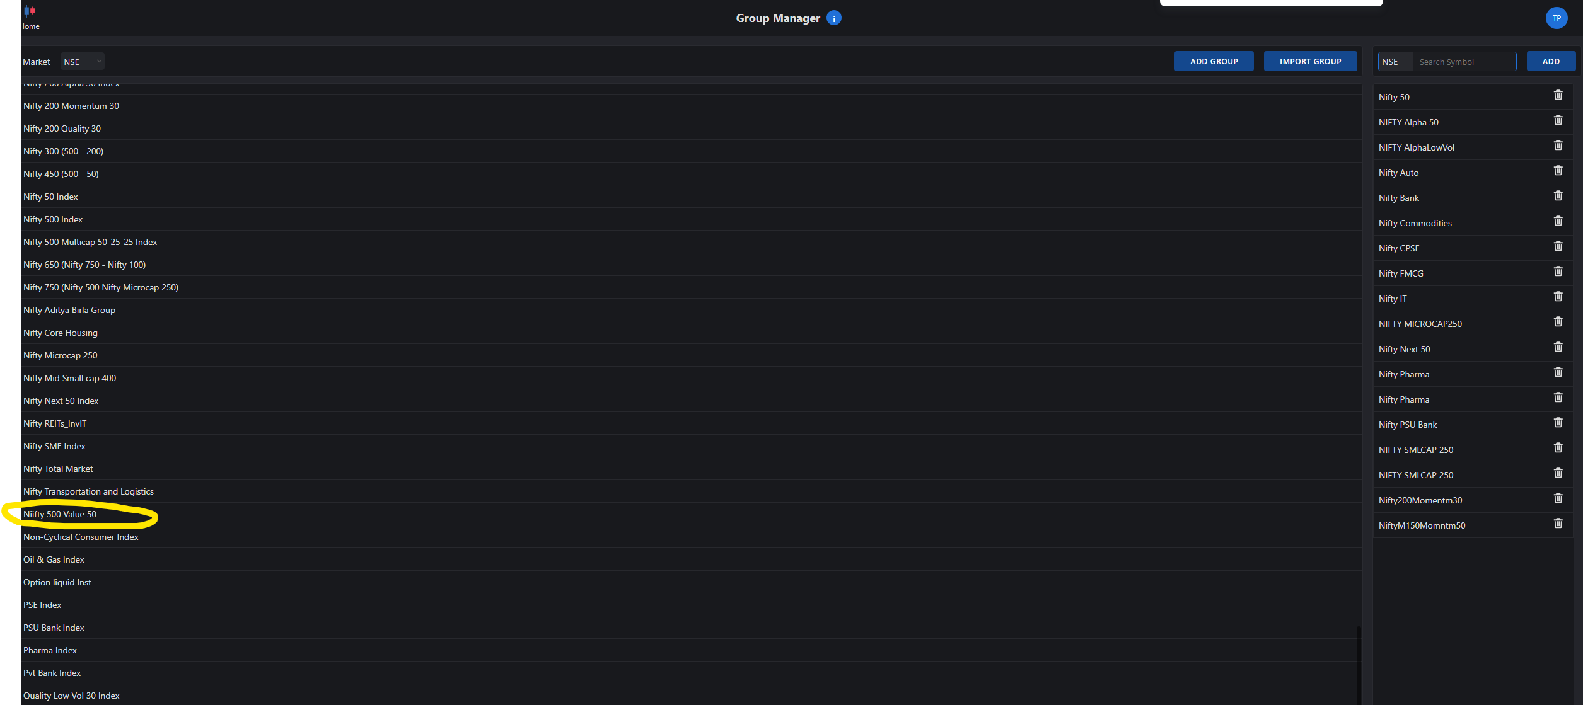Click the Home candlestick icon

[x=30, y=11]
